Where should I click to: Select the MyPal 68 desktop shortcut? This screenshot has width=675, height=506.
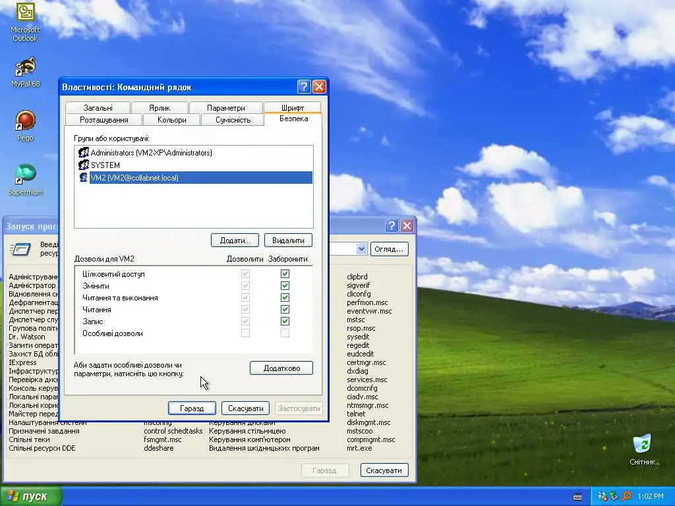25,72
